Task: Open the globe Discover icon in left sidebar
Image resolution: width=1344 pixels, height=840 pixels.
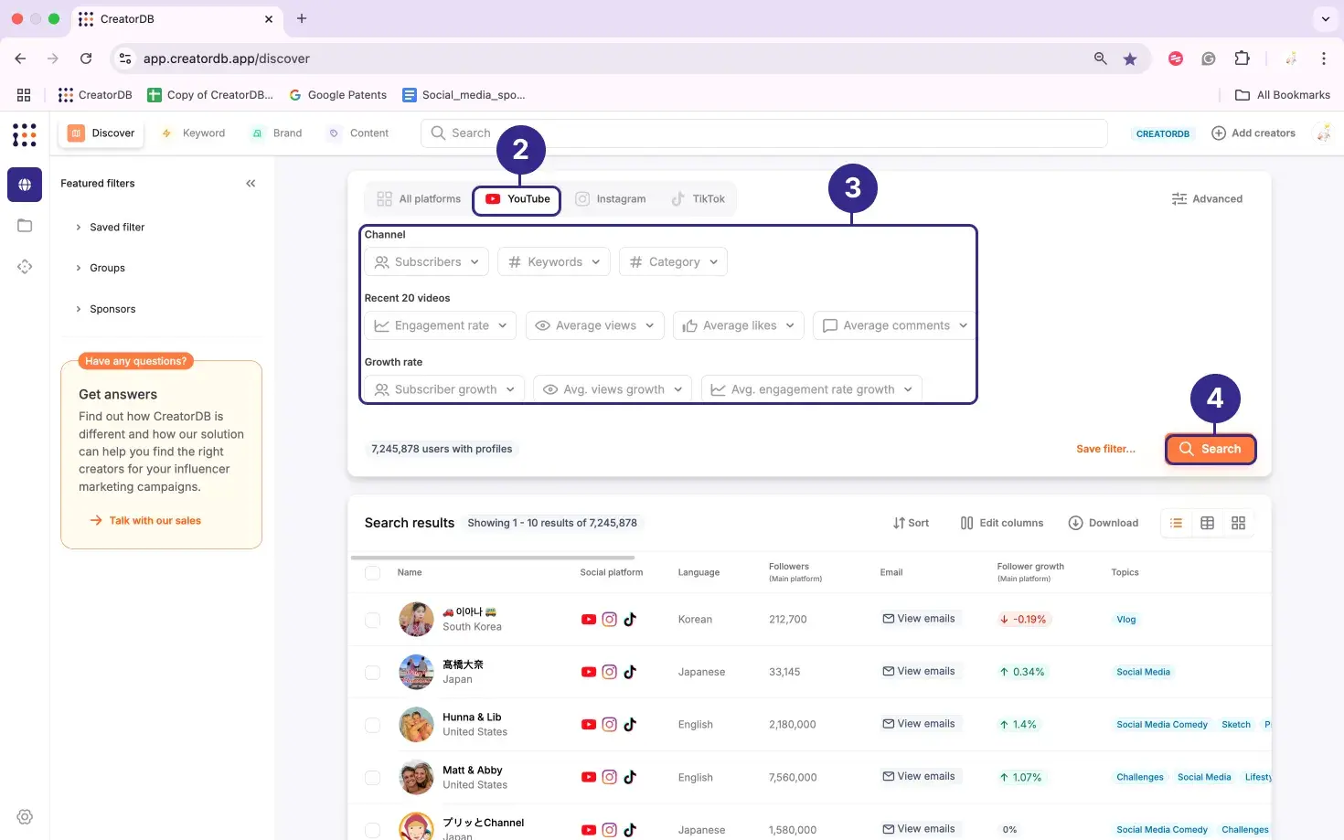Action: [x=25, y=185]
